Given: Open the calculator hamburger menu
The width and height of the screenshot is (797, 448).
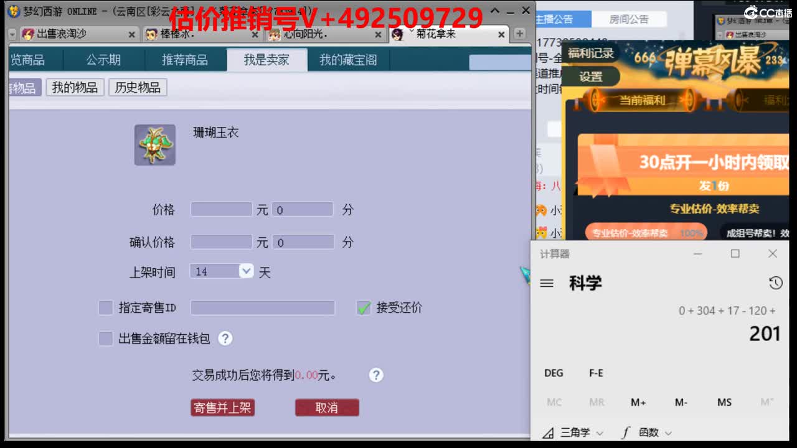Looking at the screenshot, I should pos(547,283).
